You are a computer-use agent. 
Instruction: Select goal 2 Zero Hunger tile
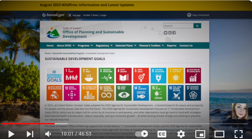point(89,76)
